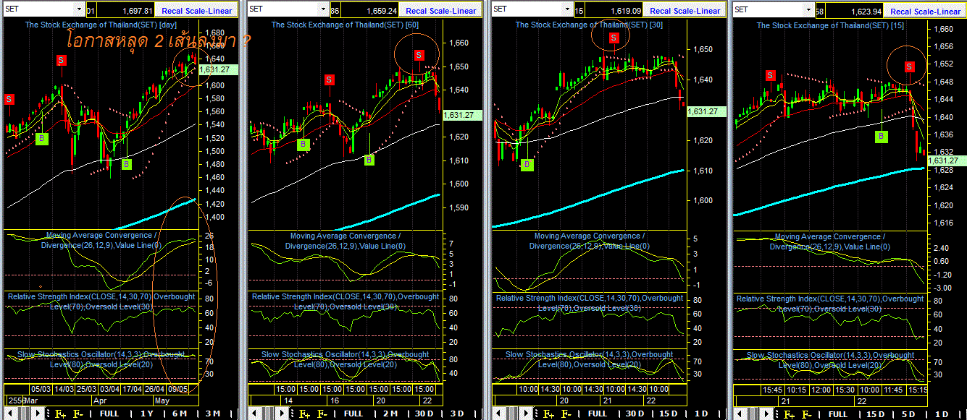Select FULL range on the day chart
Image resolution: width=967 pixels, height=420 pixels.
coord(109,413)
